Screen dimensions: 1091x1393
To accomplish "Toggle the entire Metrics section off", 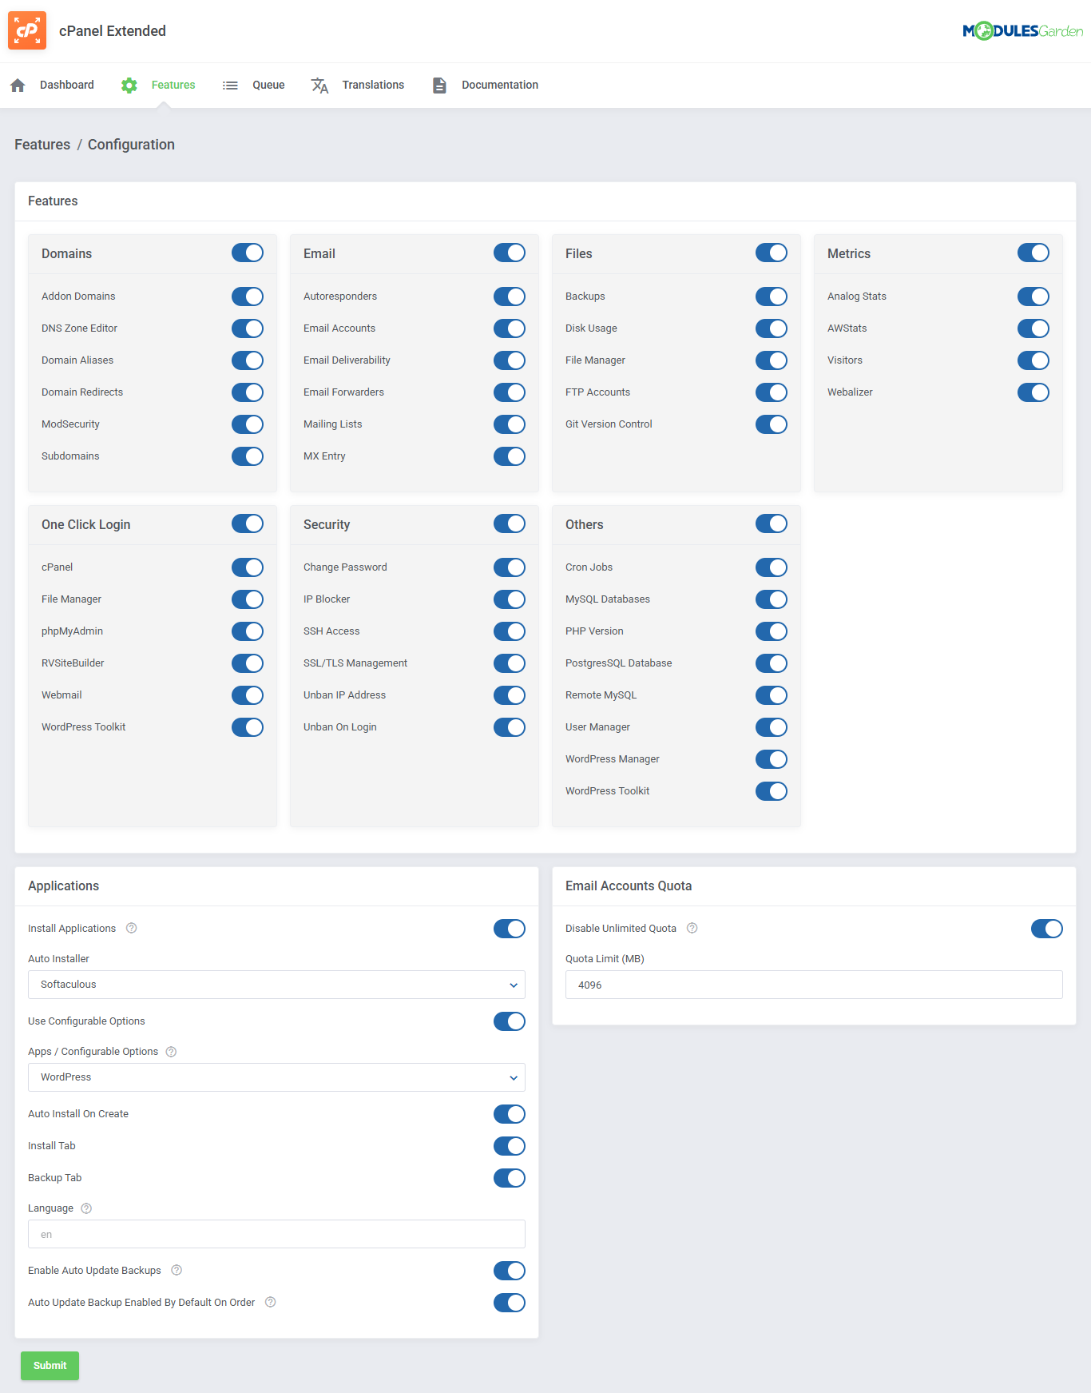I will 1033,253.
